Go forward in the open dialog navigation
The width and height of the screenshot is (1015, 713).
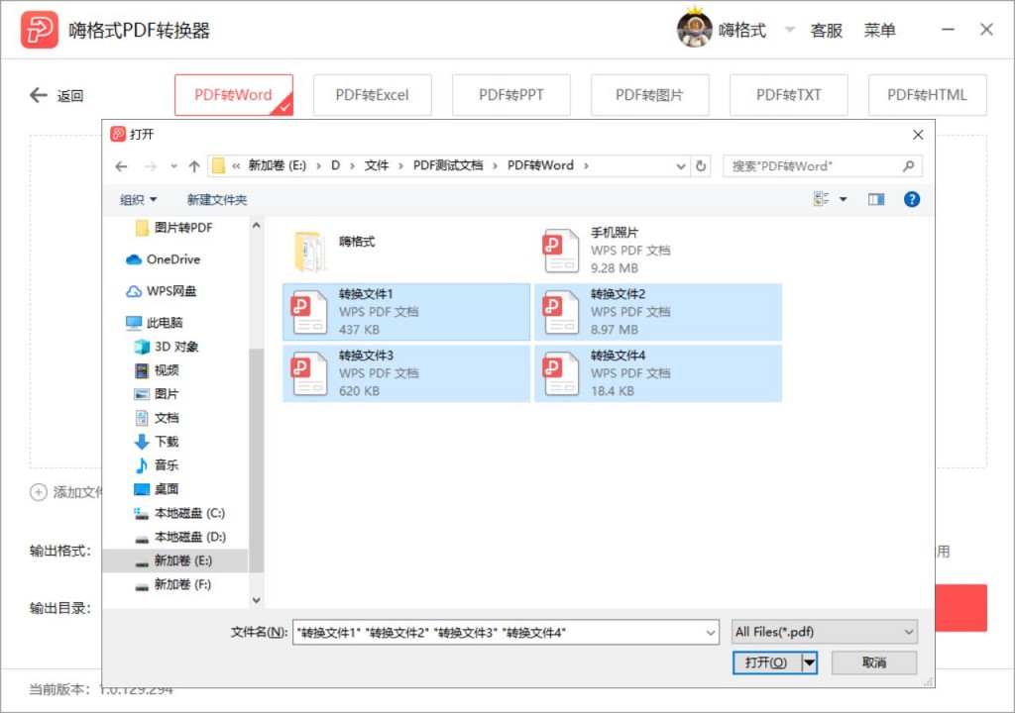pyautogui.click(x=151, y=166)
